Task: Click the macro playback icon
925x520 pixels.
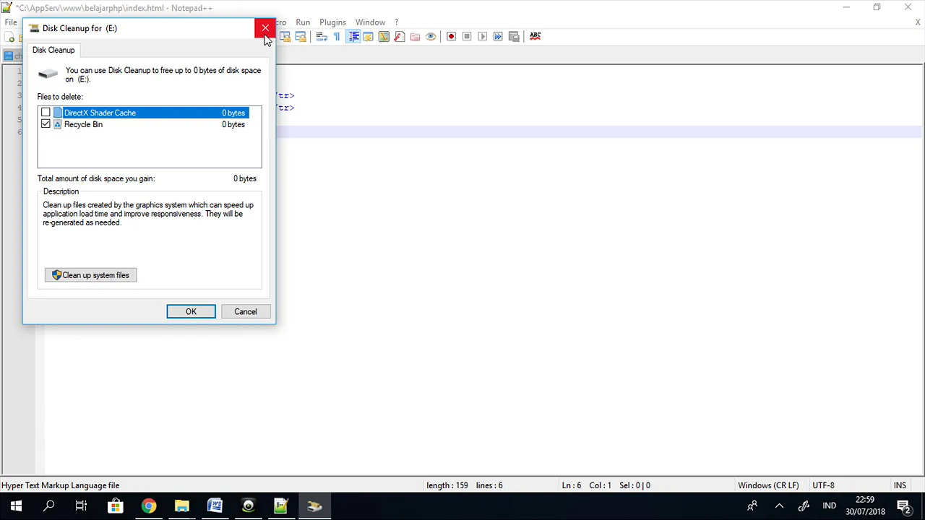Action: (x=482, y=36)
